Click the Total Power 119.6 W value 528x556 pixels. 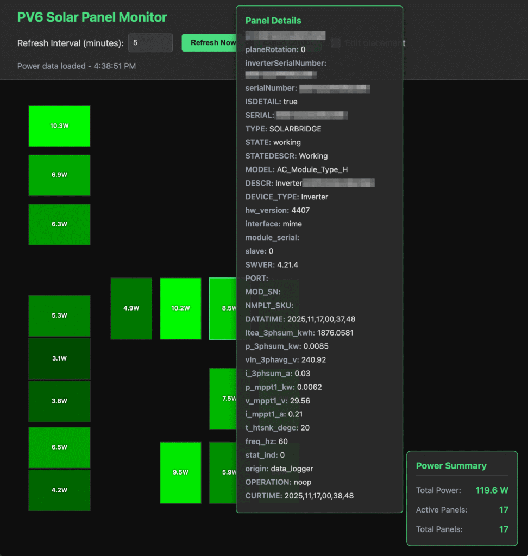tap(492, 490)
